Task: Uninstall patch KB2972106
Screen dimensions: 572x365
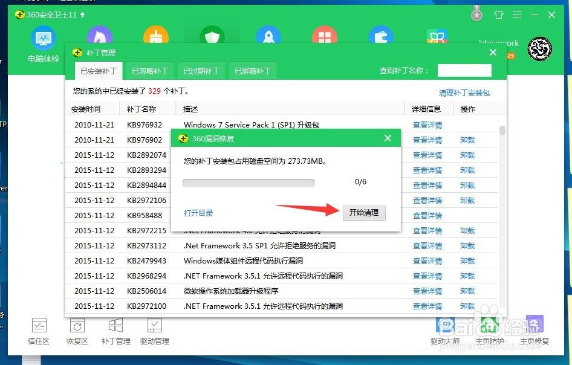Action: (x=467, y=201)
